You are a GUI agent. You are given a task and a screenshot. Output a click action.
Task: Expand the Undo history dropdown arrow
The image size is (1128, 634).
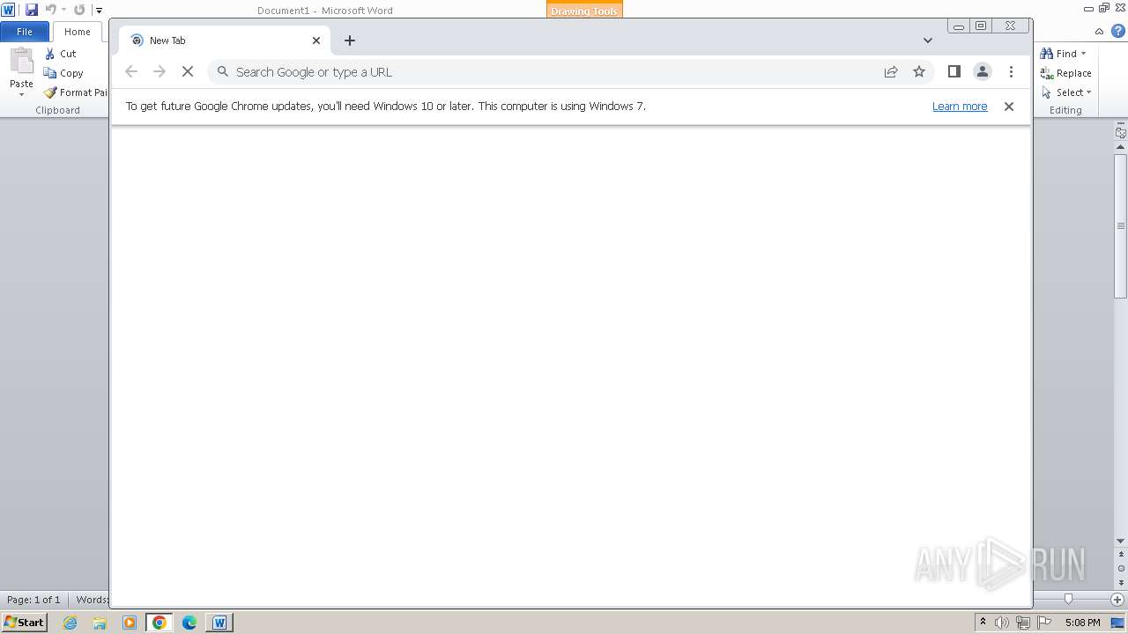[x=63, y=10]
